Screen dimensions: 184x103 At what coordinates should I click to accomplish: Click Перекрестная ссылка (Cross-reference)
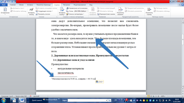106,14
